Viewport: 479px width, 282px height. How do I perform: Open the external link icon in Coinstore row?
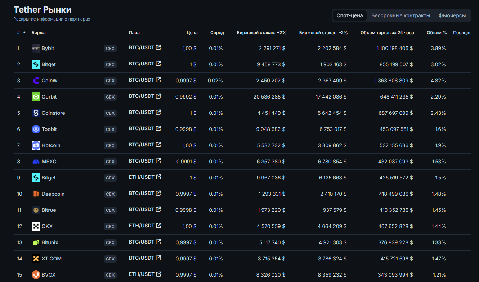coord(158,112)
